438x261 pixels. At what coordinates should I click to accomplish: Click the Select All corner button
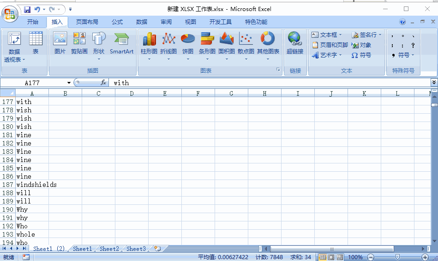click(8, 93)
